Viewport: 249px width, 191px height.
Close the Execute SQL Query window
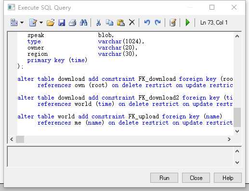click(234, 7)
